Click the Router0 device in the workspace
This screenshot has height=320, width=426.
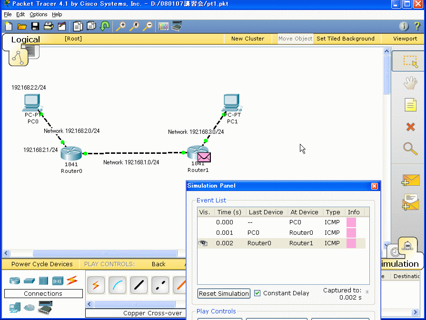pos(71,153)
